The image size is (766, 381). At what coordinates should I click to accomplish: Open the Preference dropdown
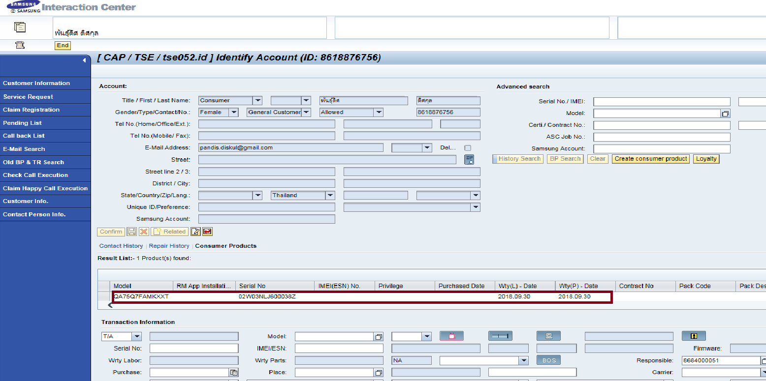(476, 207)
